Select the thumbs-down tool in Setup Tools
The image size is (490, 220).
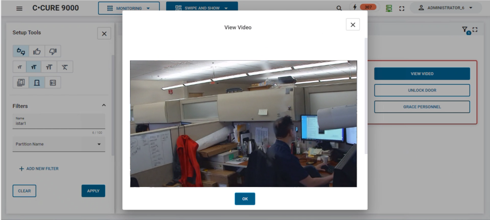[x=53, y=51]
